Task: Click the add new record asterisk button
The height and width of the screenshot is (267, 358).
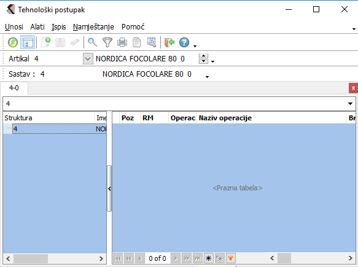Action: (x=208, y=258)
